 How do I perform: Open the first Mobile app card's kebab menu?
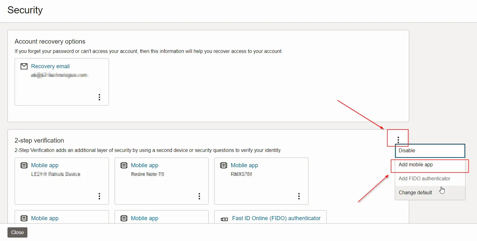click(99, 196)
